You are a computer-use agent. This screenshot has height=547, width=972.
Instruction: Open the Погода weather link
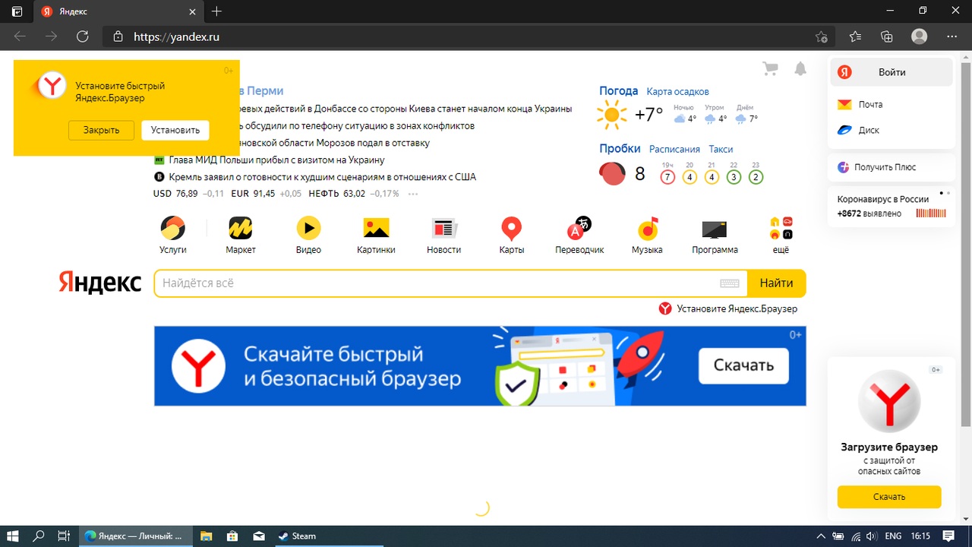click(619, 91)
